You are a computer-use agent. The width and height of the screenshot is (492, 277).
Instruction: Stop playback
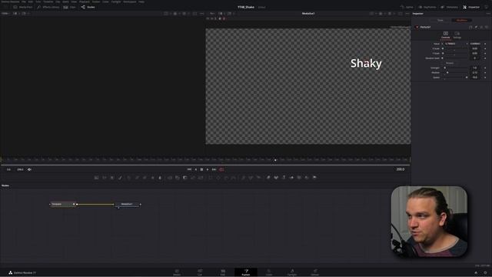click(x=201, y=169)
